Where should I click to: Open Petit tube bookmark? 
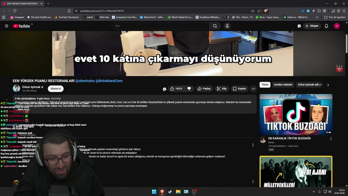102,17
